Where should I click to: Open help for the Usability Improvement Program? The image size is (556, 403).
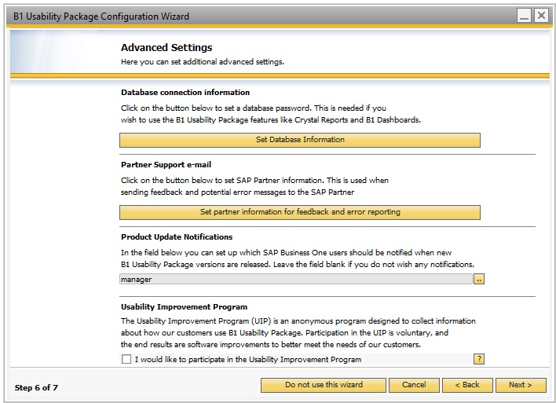point(479,359)
